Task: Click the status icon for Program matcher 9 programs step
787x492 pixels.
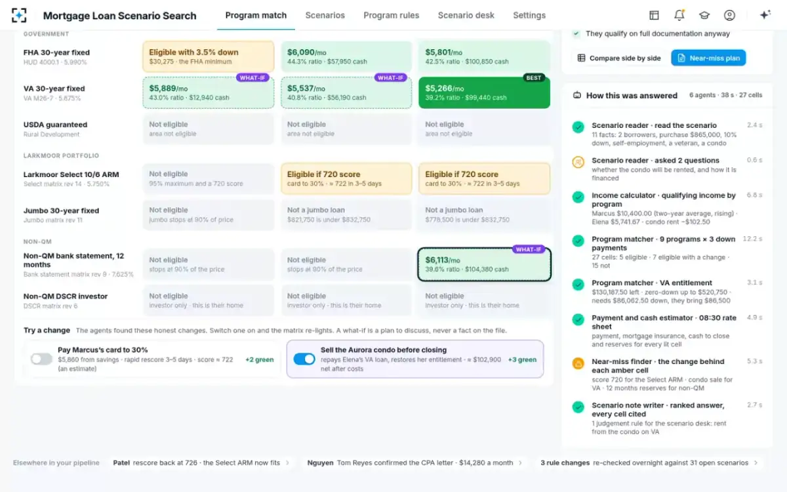Action: tap(578, 241)
